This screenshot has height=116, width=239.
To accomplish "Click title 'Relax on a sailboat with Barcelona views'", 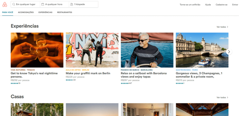I will pyautogui.click(x=144, y=75).
